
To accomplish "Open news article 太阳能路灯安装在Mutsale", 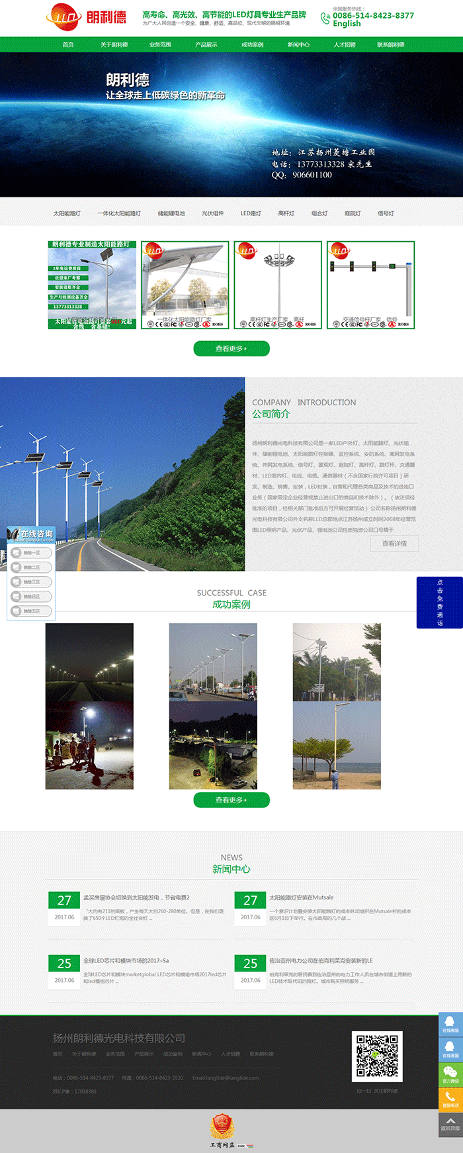I will pos(301,898).
